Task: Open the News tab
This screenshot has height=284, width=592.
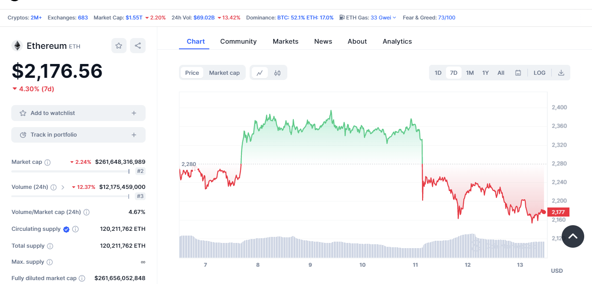Action: 323,41
